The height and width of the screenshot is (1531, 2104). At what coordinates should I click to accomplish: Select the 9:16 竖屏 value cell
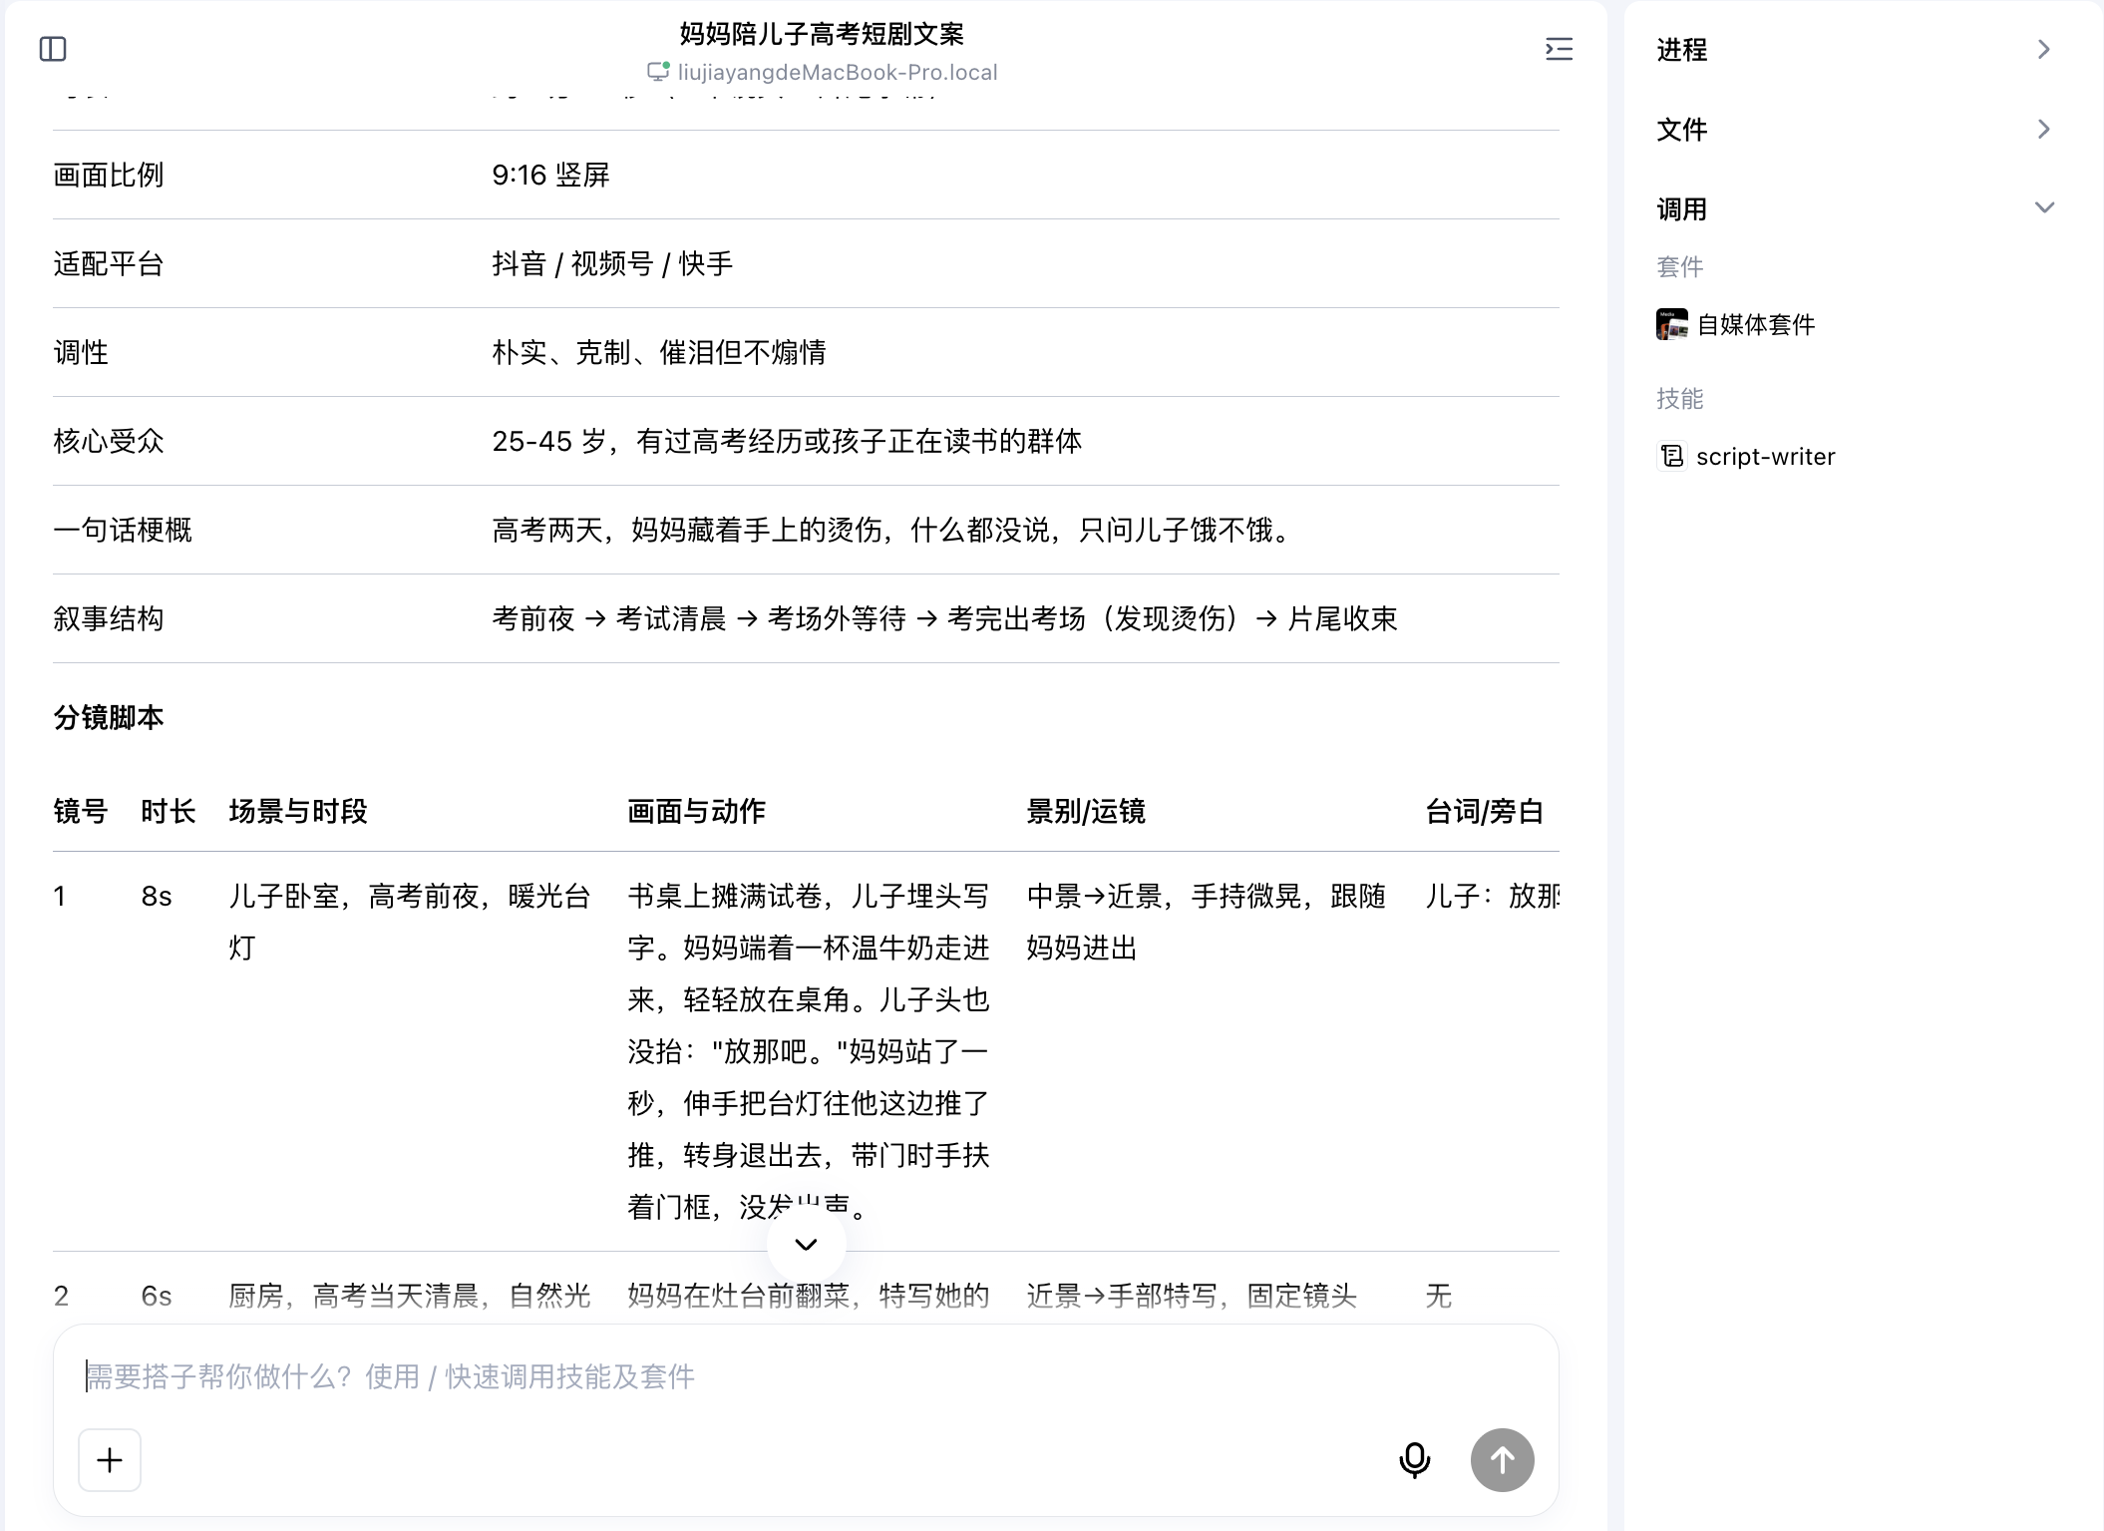tap(550, 175)
